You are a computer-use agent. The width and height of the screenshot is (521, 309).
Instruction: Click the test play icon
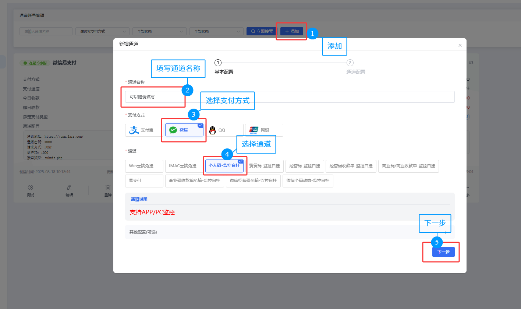pyautogui.click(x=31, y=187)
